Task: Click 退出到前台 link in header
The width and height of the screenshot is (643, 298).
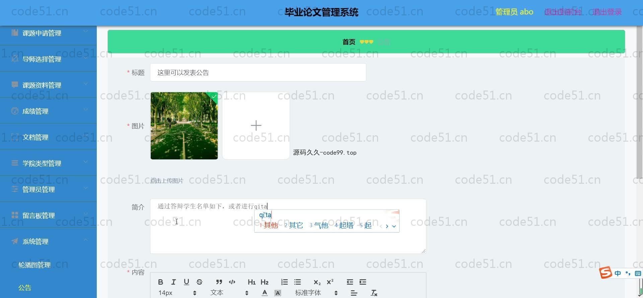Action: tap(563, 12)
